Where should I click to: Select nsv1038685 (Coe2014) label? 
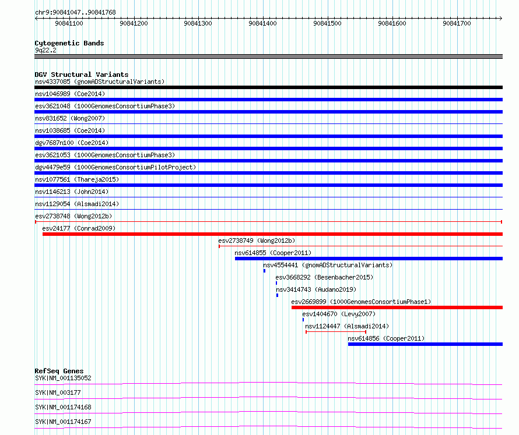(x=70, y=130)
